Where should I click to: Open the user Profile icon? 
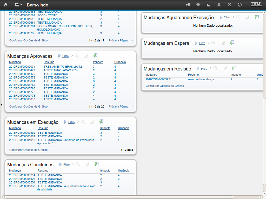219,5
